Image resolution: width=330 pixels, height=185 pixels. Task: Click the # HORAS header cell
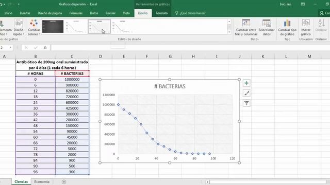tap(36, 73)
